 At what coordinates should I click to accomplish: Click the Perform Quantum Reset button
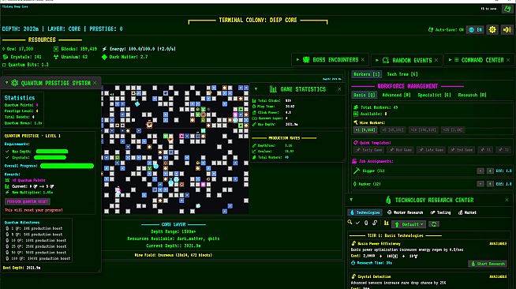pos(28,201)
